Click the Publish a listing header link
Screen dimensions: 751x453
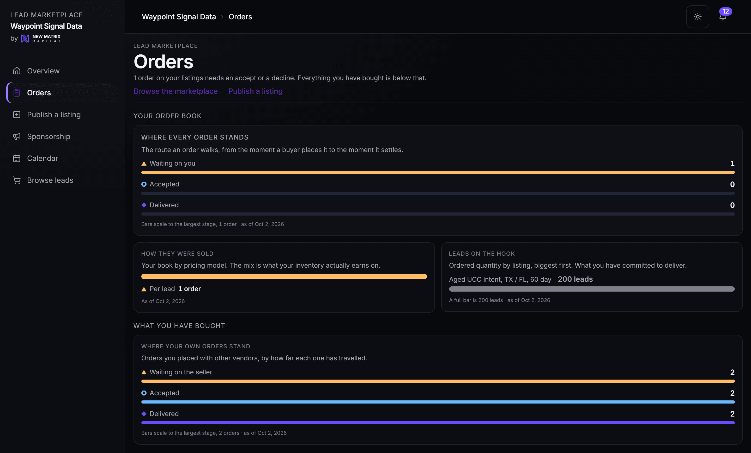255,91
